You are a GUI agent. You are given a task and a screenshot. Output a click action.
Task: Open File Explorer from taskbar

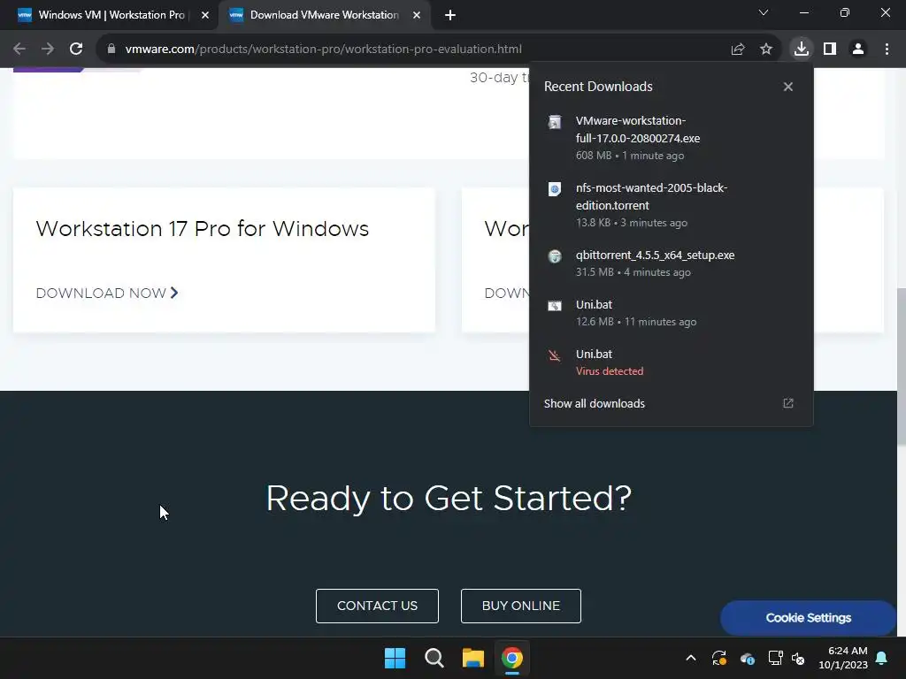[x=472, y=658]
